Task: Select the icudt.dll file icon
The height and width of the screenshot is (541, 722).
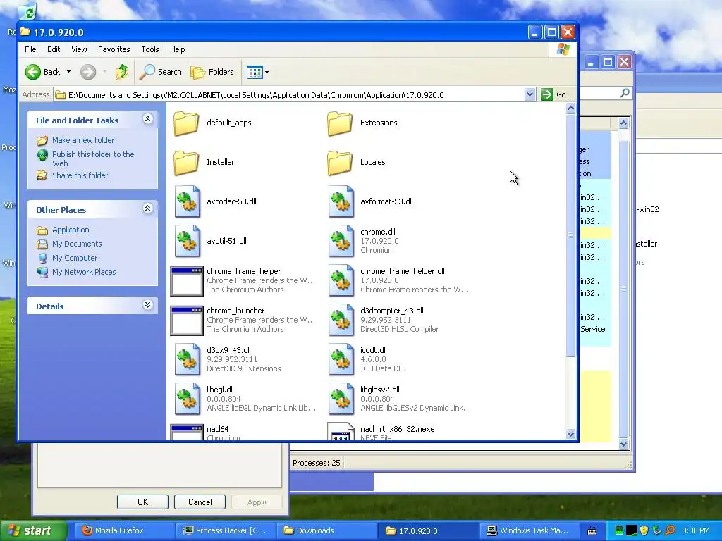Action: 341,360
